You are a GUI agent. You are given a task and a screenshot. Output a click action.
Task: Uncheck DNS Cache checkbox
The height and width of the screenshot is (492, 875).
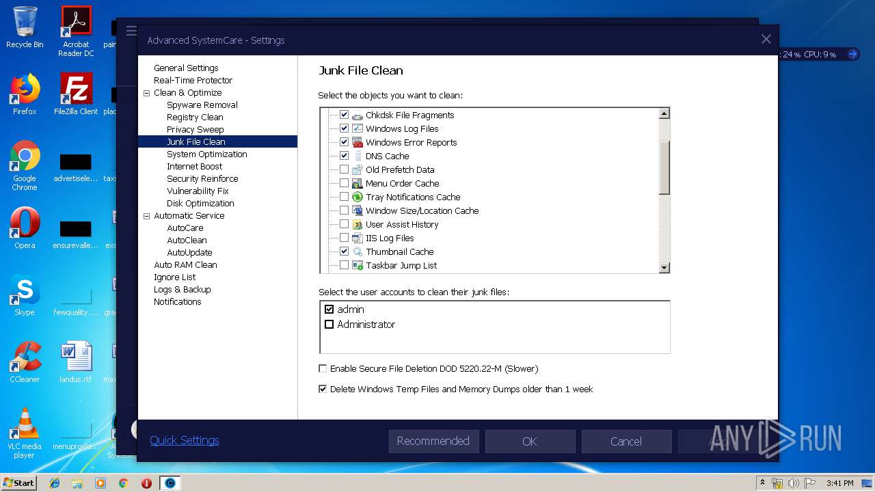tap(345, 156)
